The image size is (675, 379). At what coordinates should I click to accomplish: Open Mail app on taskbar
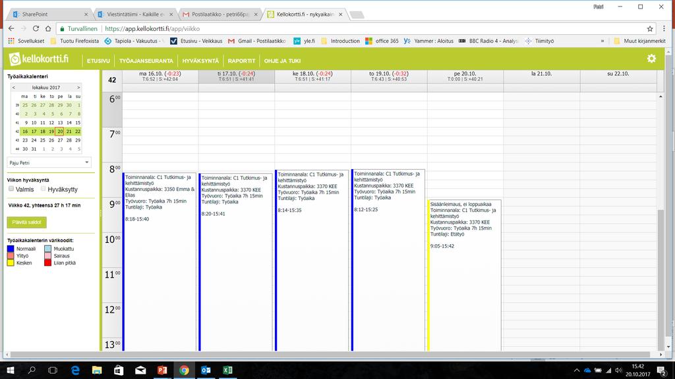pos(140,370)
